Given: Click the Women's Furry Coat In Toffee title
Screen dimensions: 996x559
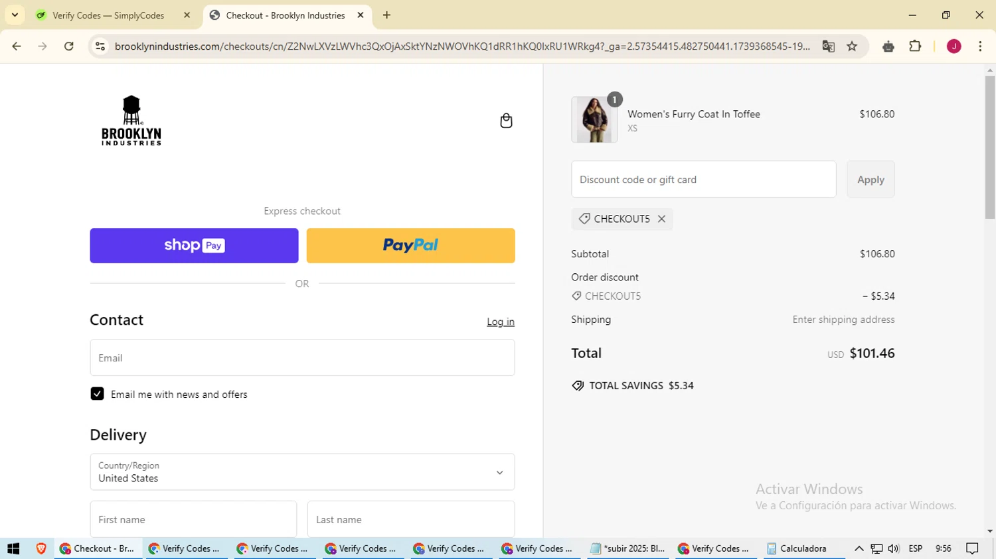Looking at the screenshot, I should click(x=694, y=114).
